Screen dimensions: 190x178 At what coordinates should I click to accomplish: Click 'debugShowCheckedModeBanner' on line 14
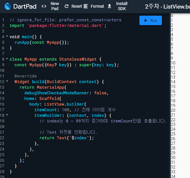pos(57,93)
